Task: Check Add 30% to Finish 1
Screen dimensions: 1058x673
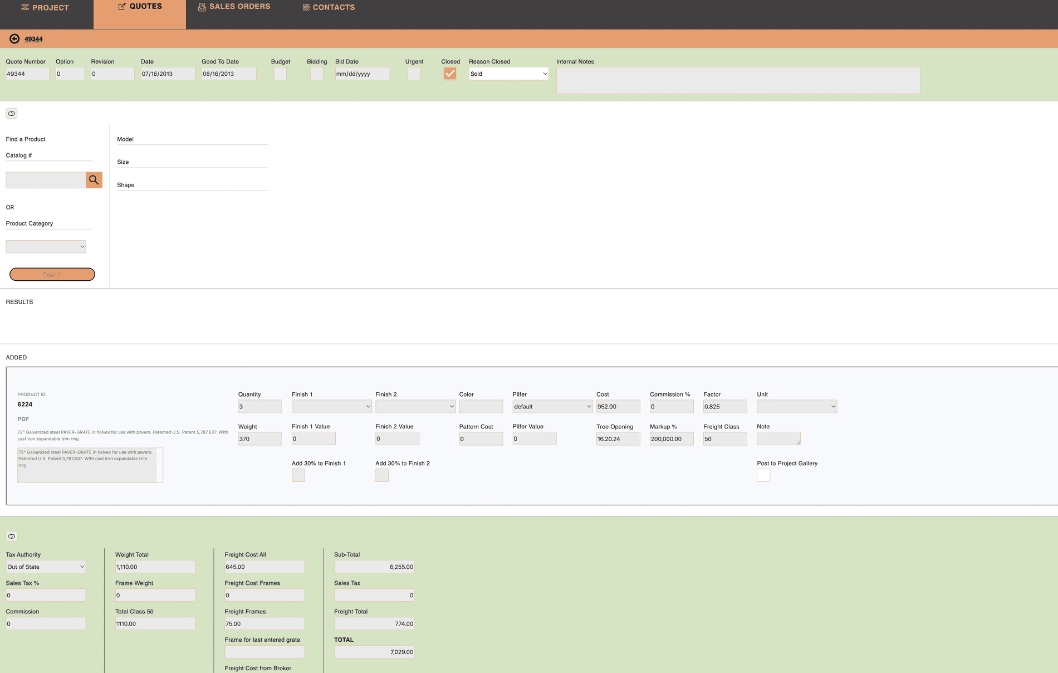Action: click(x=298, y=475)
